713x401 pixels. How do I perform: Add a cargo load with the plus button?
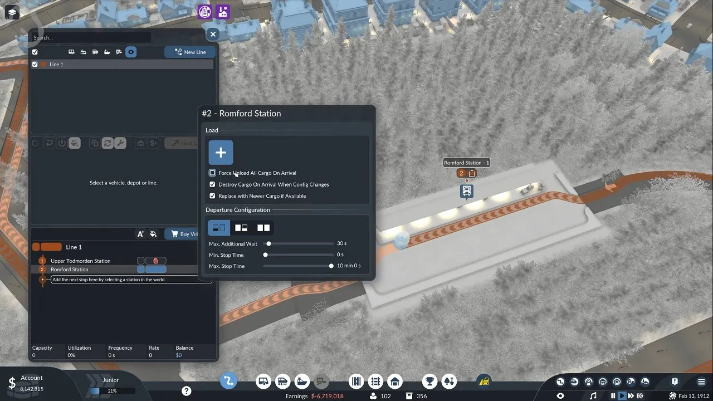pyautogui.click(x=221, y=153)
